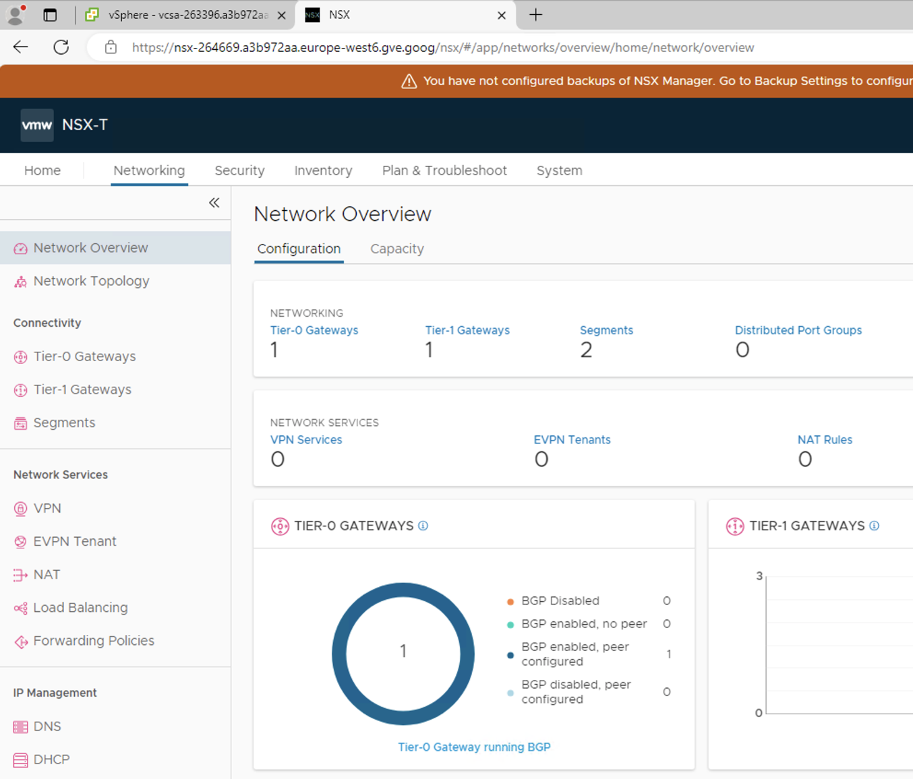Click the Tier-1 Gateways sidebar icon
The height and width of the screenshot is (779, 913).
coord(21,390)
